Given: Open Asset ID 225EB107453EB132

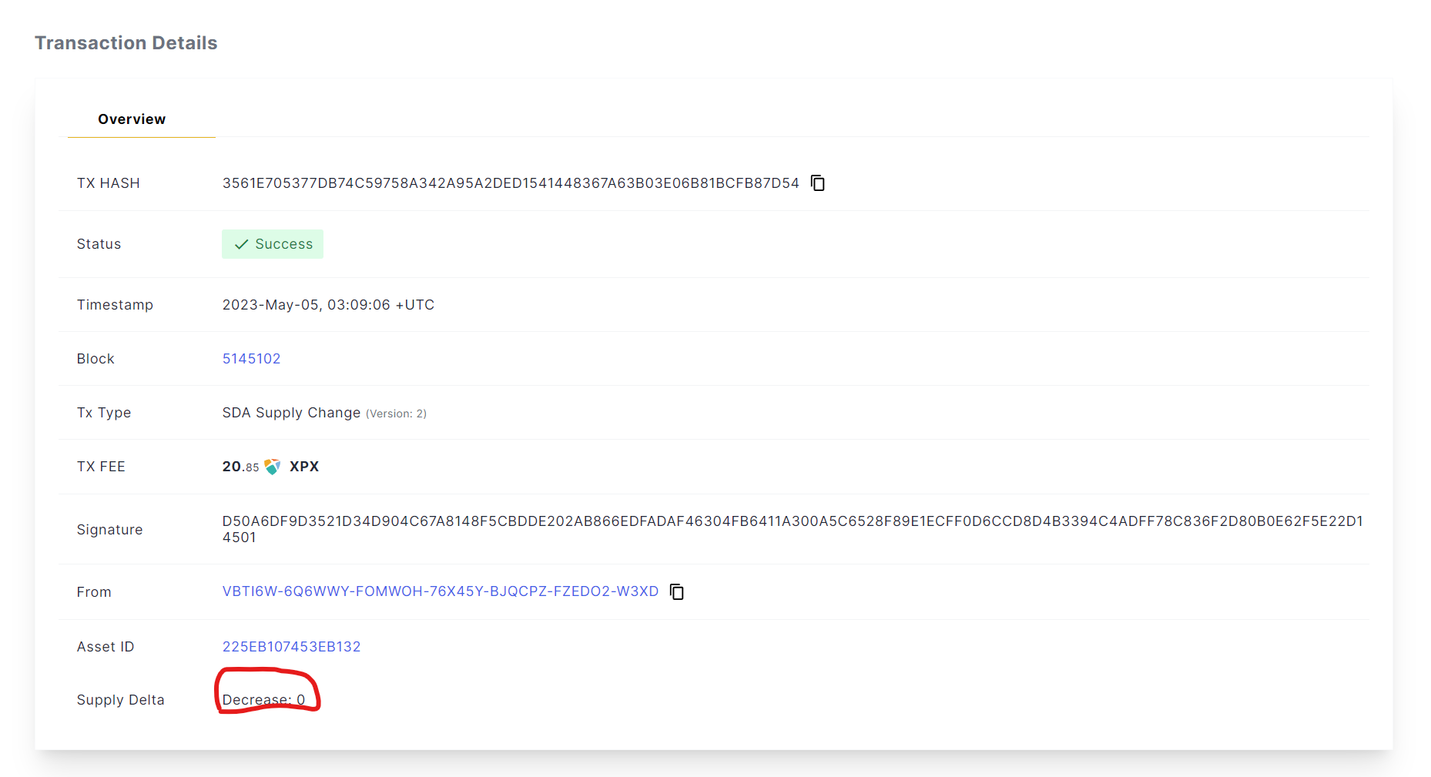Looking at the screenshot, I should point(291,646).
